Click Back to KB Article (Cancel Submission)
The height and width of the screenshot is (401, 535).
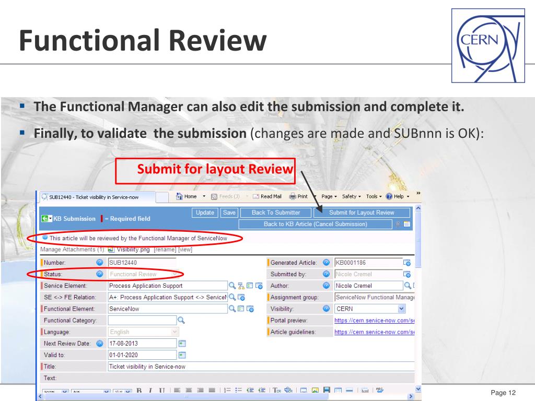point(315,224)
